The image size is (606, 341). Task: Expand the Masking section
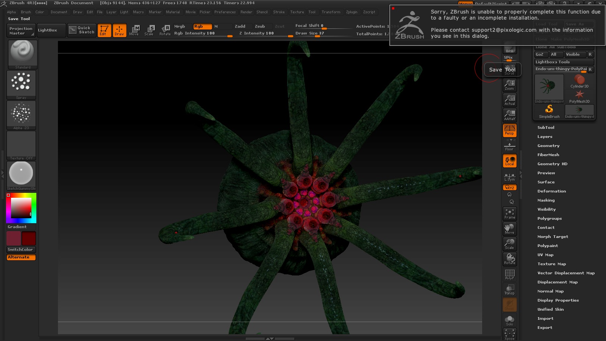pos(546,200)
